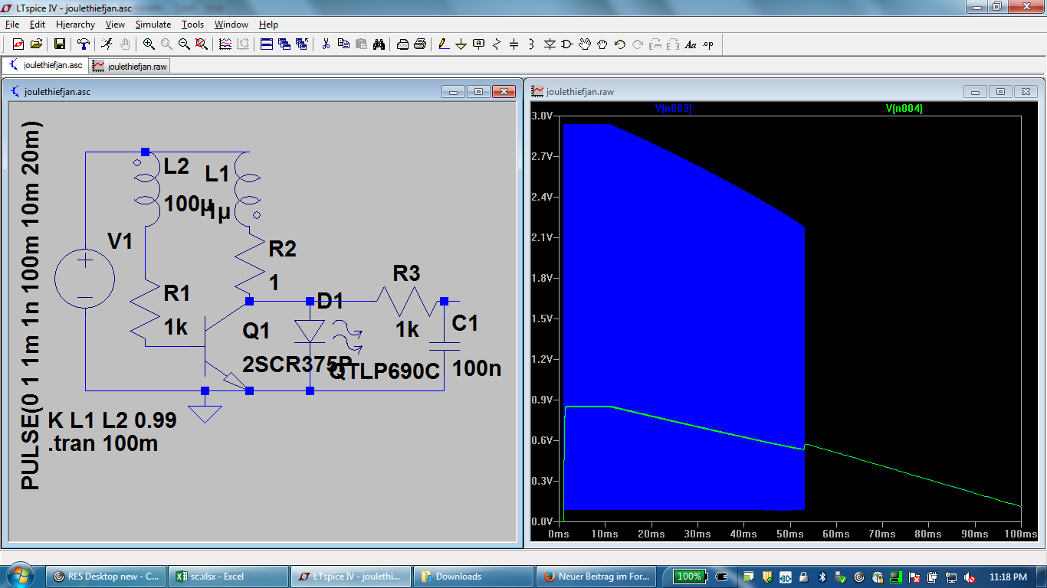Click the voltage source V1 symbol
The height and width of the screenshot is (588, 1047).
click(84, 279)
